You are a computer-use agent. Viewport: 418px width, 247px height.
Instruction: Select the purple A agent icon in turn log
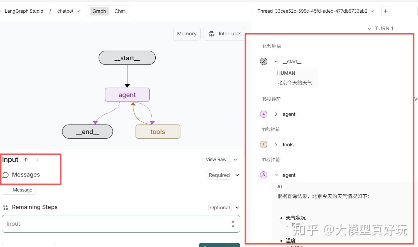click(263, 114)
